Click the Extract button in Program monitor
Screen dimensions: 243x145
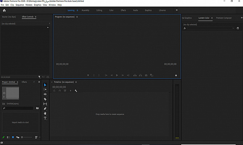tap(140, 75)
